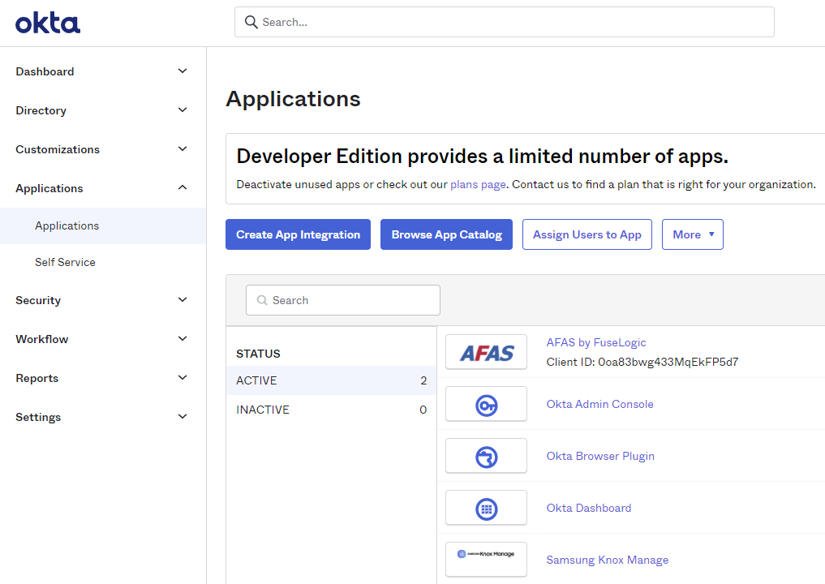Click Browse App Catalog button
The image size is (825, 584).
446,234
